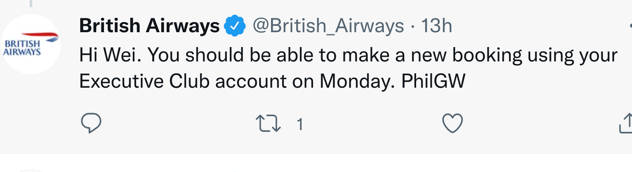Image resolution: width=632 pixels, height=172 pixels.
Task: Open the more options dots on tweet
Action: [x=630, y=27]
